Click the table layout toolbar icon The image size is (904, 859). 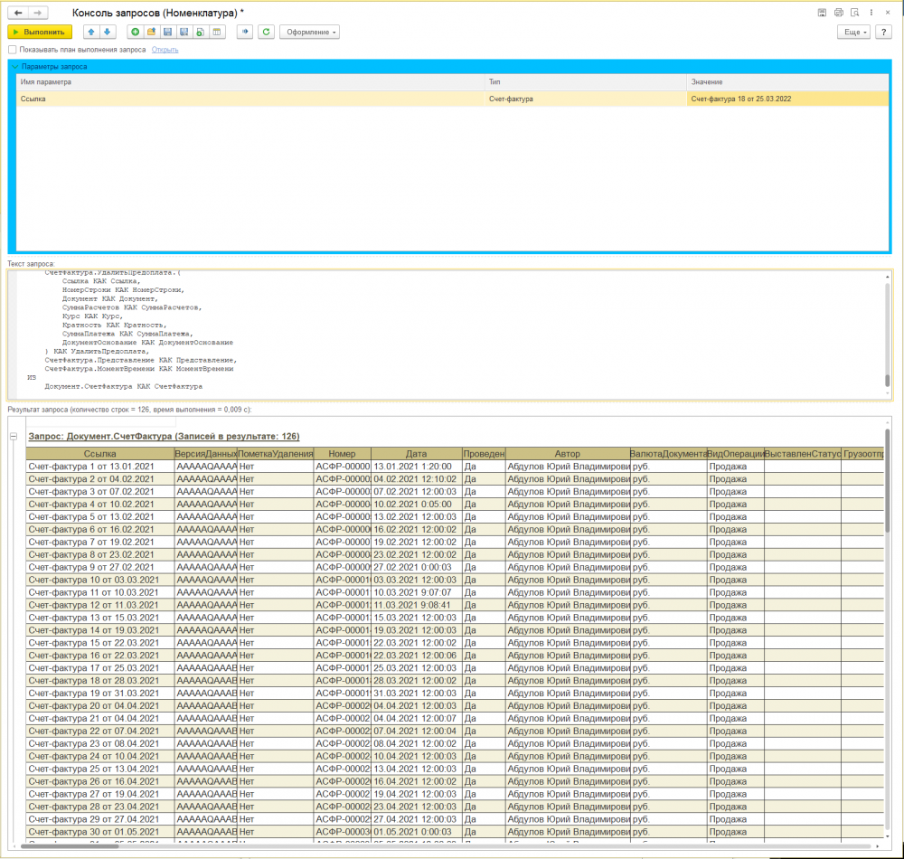217,32
